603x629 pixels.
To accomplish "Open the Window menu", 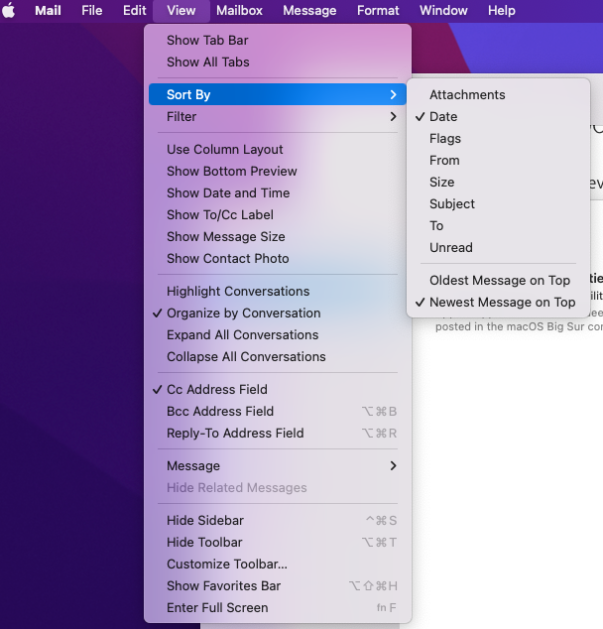I will (x=443, y=11).
